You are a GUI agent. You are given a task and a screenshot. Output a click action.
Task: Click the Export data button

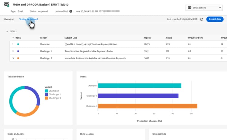(x=215, y=19)
